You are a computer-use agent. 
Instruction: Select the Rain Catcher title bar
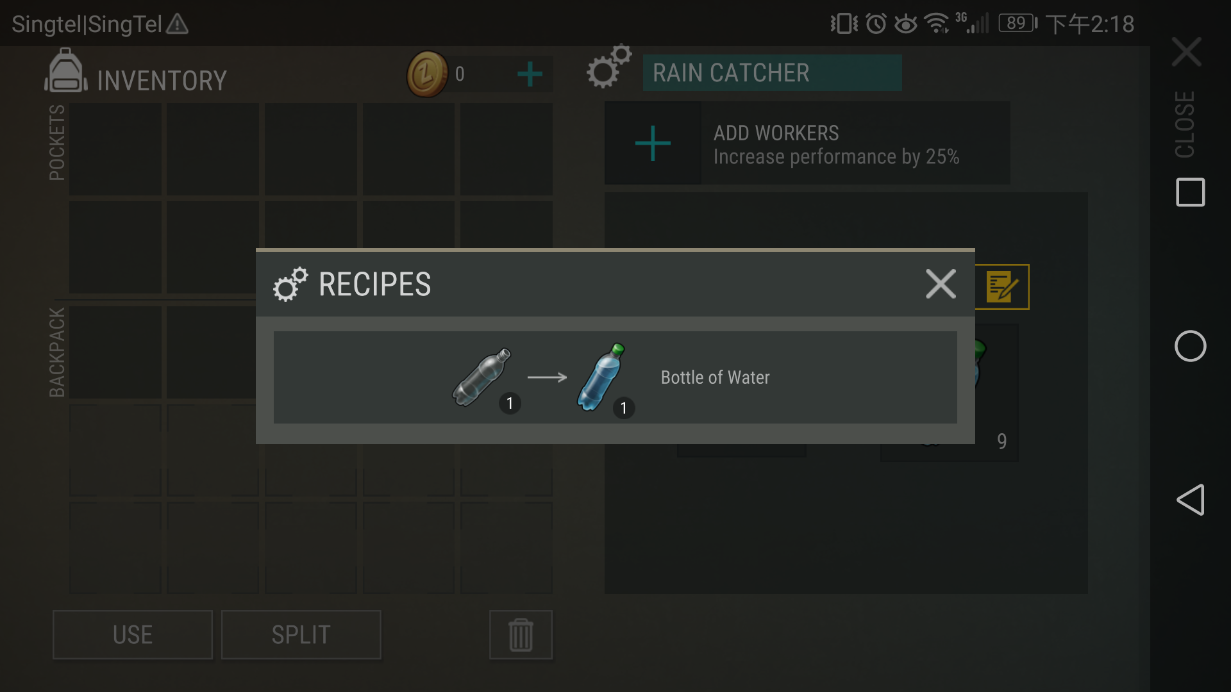772,72
